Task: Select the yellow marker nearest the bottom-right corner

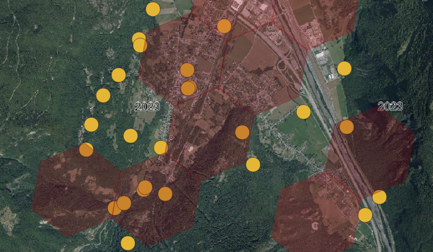Action: pyautogui.click(x=365, y=215)
